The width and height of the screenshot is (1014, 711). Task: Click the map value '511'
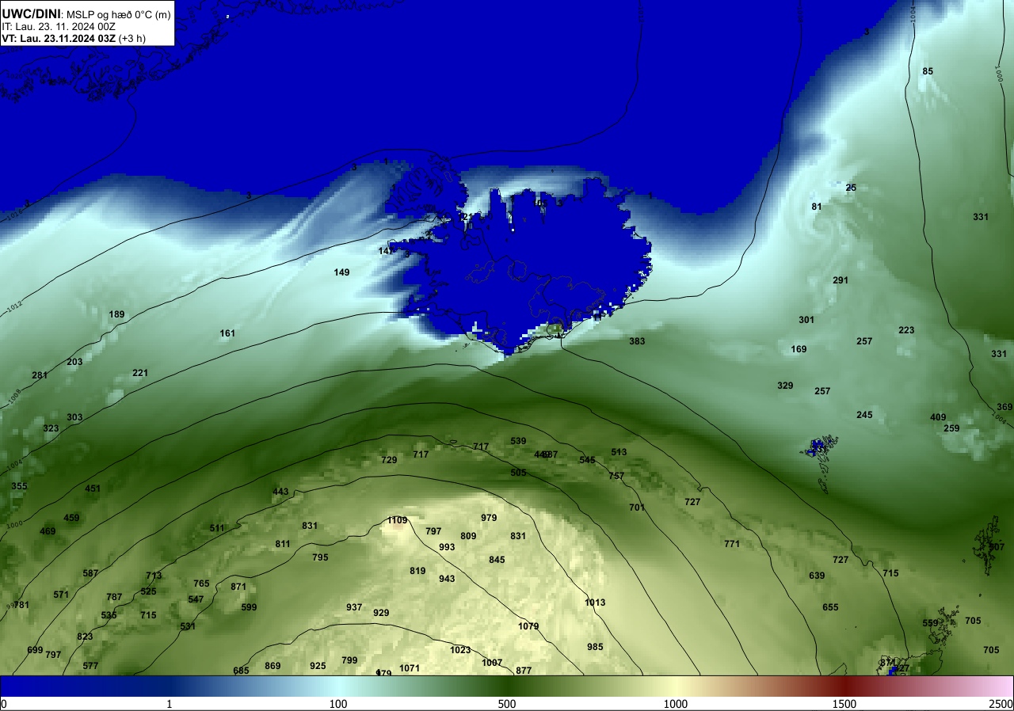pyautogui.click(x=217, y=528)
